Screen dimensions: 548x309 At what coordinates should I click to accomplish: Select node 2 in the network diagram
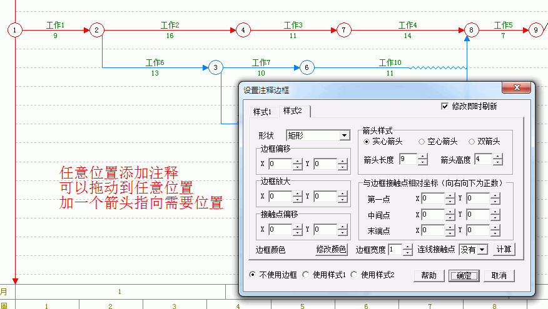point(97,30)
